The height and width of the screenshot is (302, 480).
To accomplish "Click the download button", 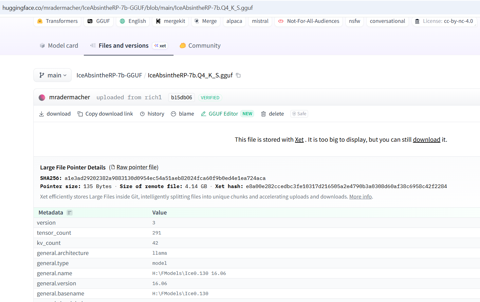I will click(55, 114).
